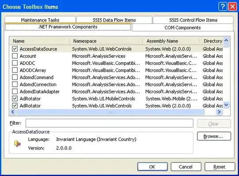Click the Reset button
Viewport: 239px width, 176px height.
(x=220, y=167)
